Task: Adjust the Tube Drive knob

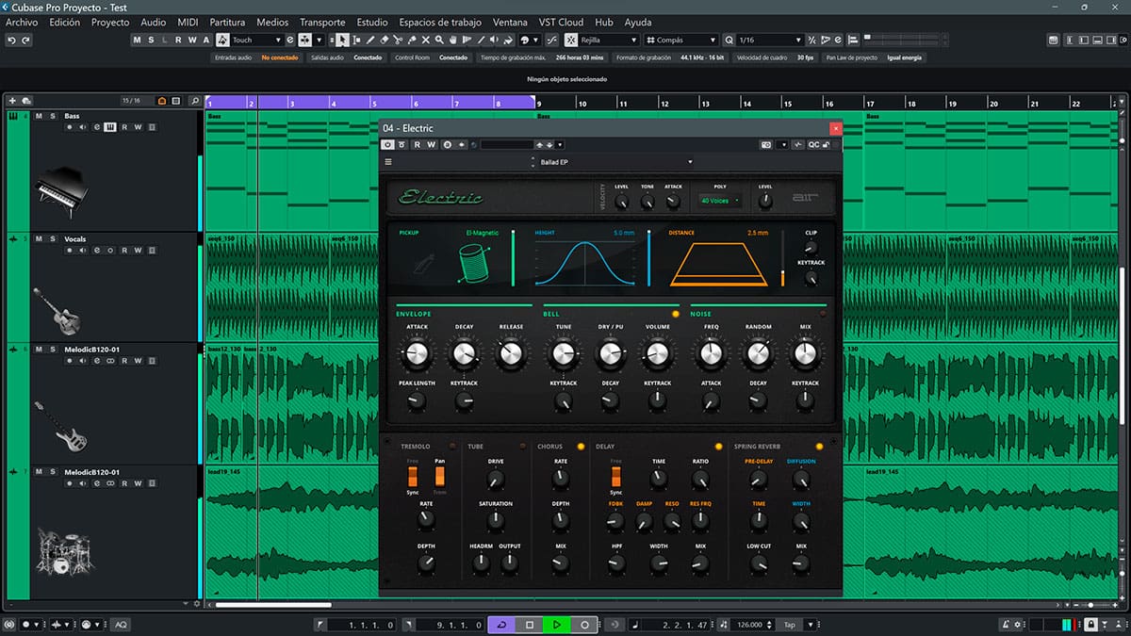Action: tap(496, 480)
